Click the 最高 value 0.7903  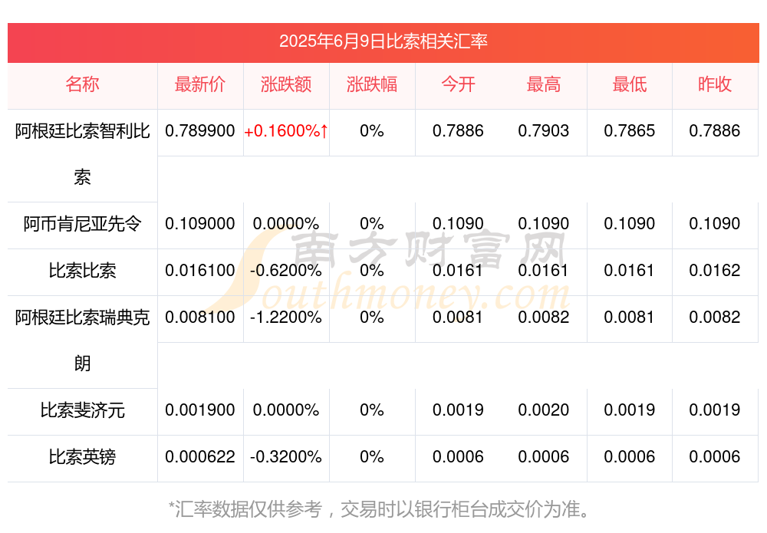[544, 131]
